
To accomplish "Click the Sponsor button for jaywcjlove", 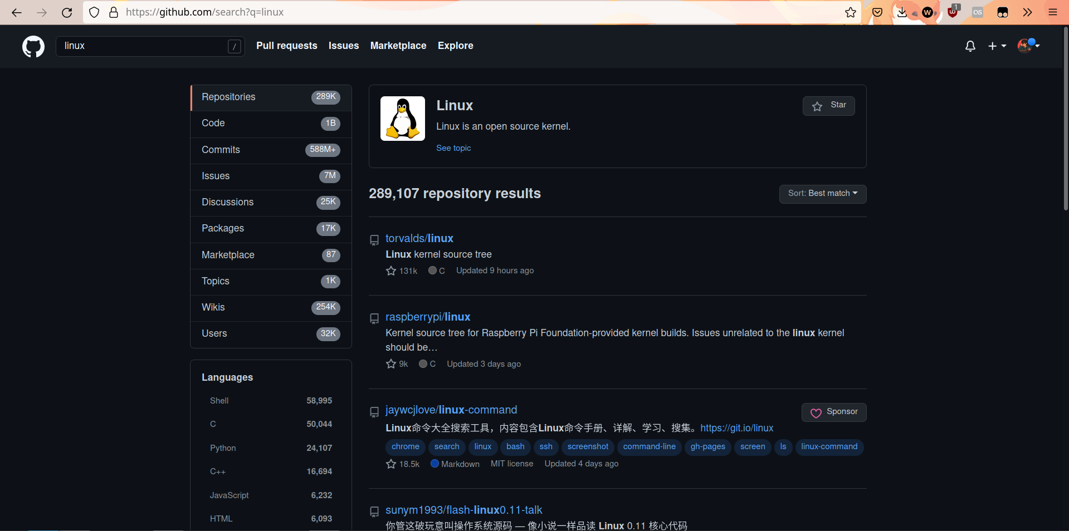I will pos(834,412).
